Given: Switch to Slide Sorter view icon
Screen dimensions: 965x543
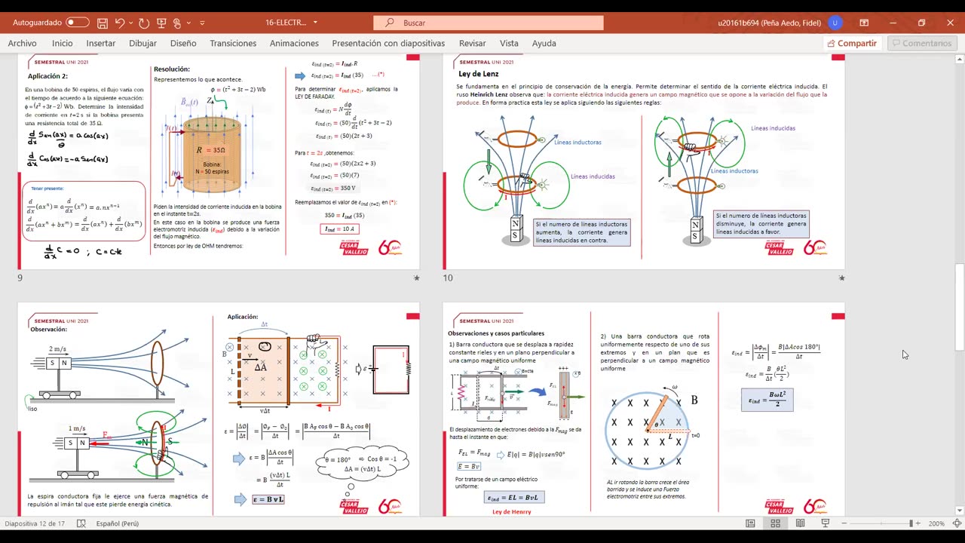Looking at the screenshot, I should [776, 523].
